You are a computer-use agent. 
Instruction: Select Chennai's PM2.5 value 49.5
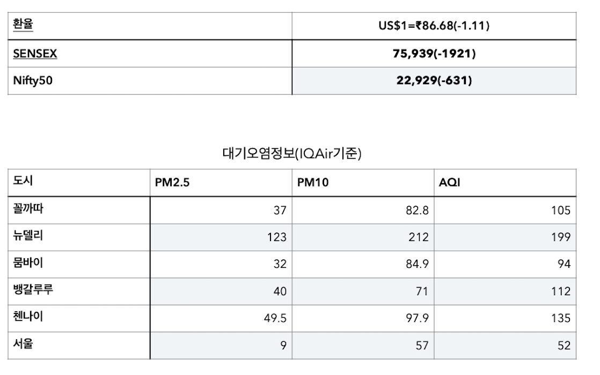tap(275, 318)
